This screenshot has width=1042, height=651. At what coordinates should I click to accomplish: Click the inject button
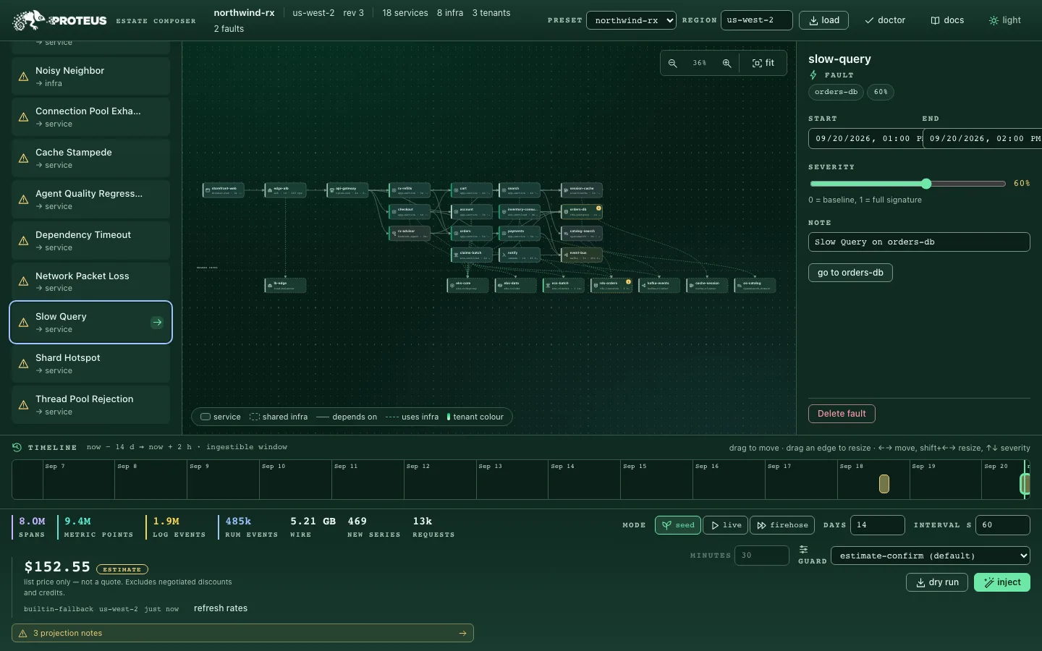click(1002, 582)
